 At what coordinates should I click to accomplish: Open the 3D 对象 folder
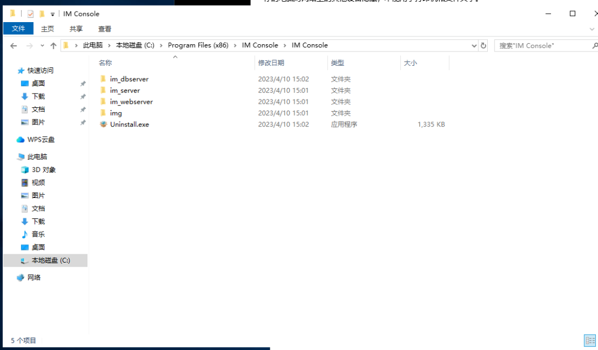coord(44,170)
